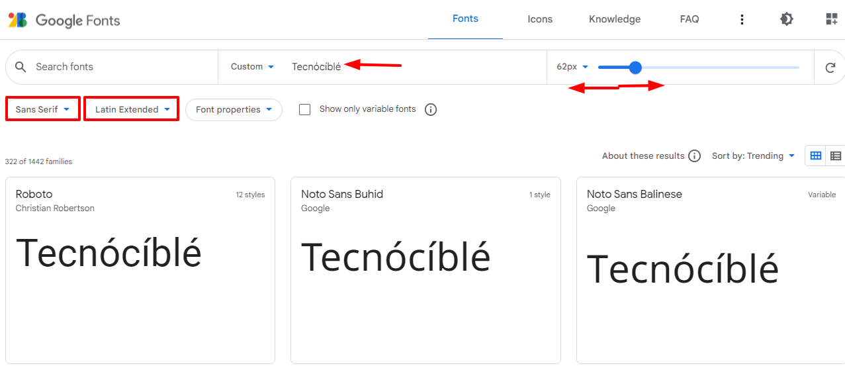Click the Google Fonts logo
This screenshot has width=845, height=370.
pos(64,20)
